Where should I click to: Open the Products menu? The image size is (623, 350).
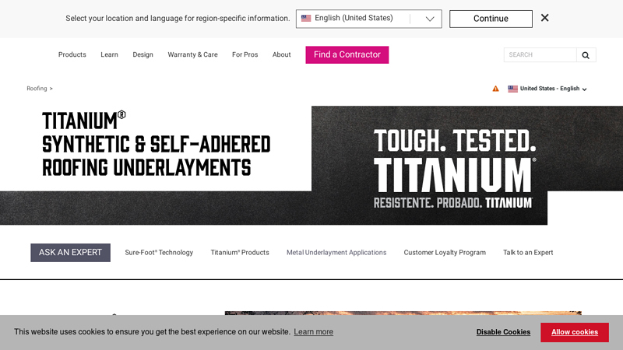tap(72, 54)
